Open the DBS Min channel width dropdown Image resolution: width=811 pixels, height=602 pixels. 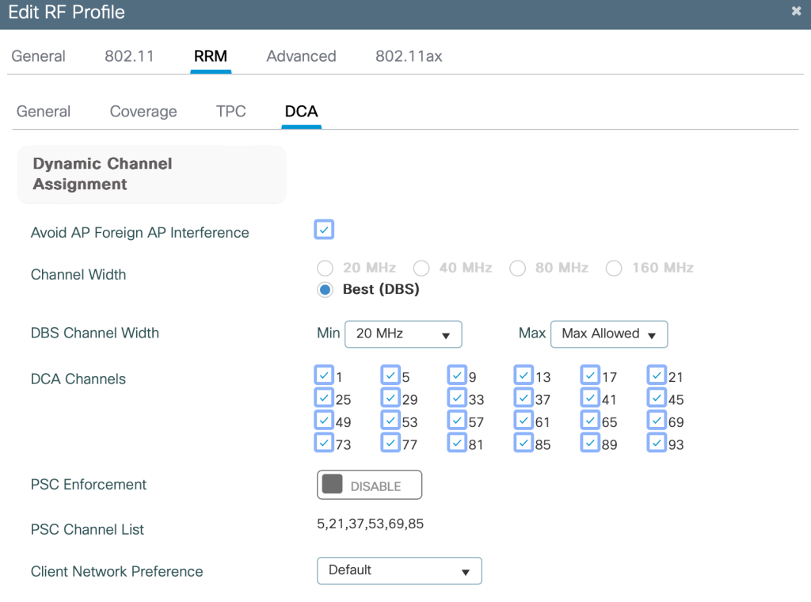pos(403,334)
